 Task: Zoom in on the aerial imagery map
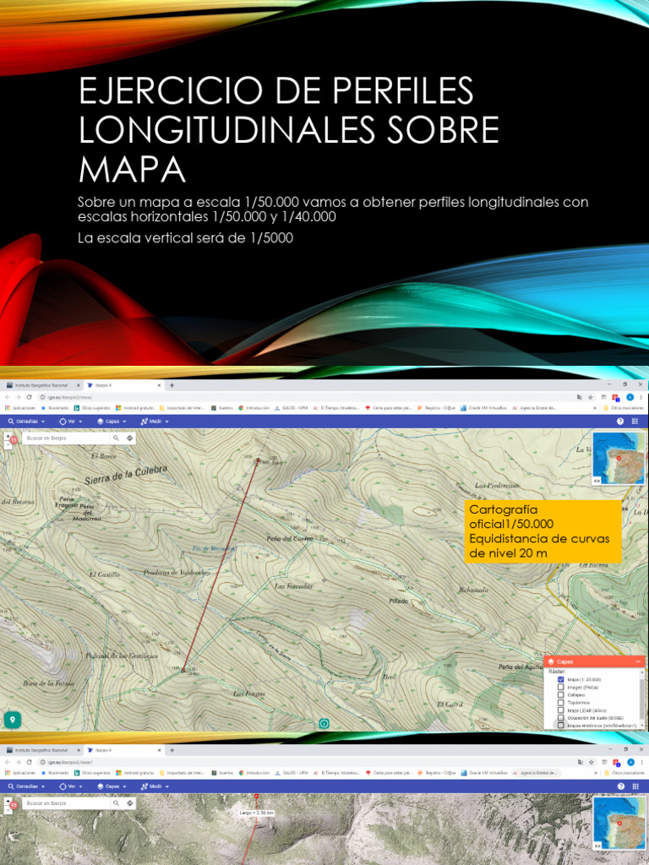[x=8, y=801]
